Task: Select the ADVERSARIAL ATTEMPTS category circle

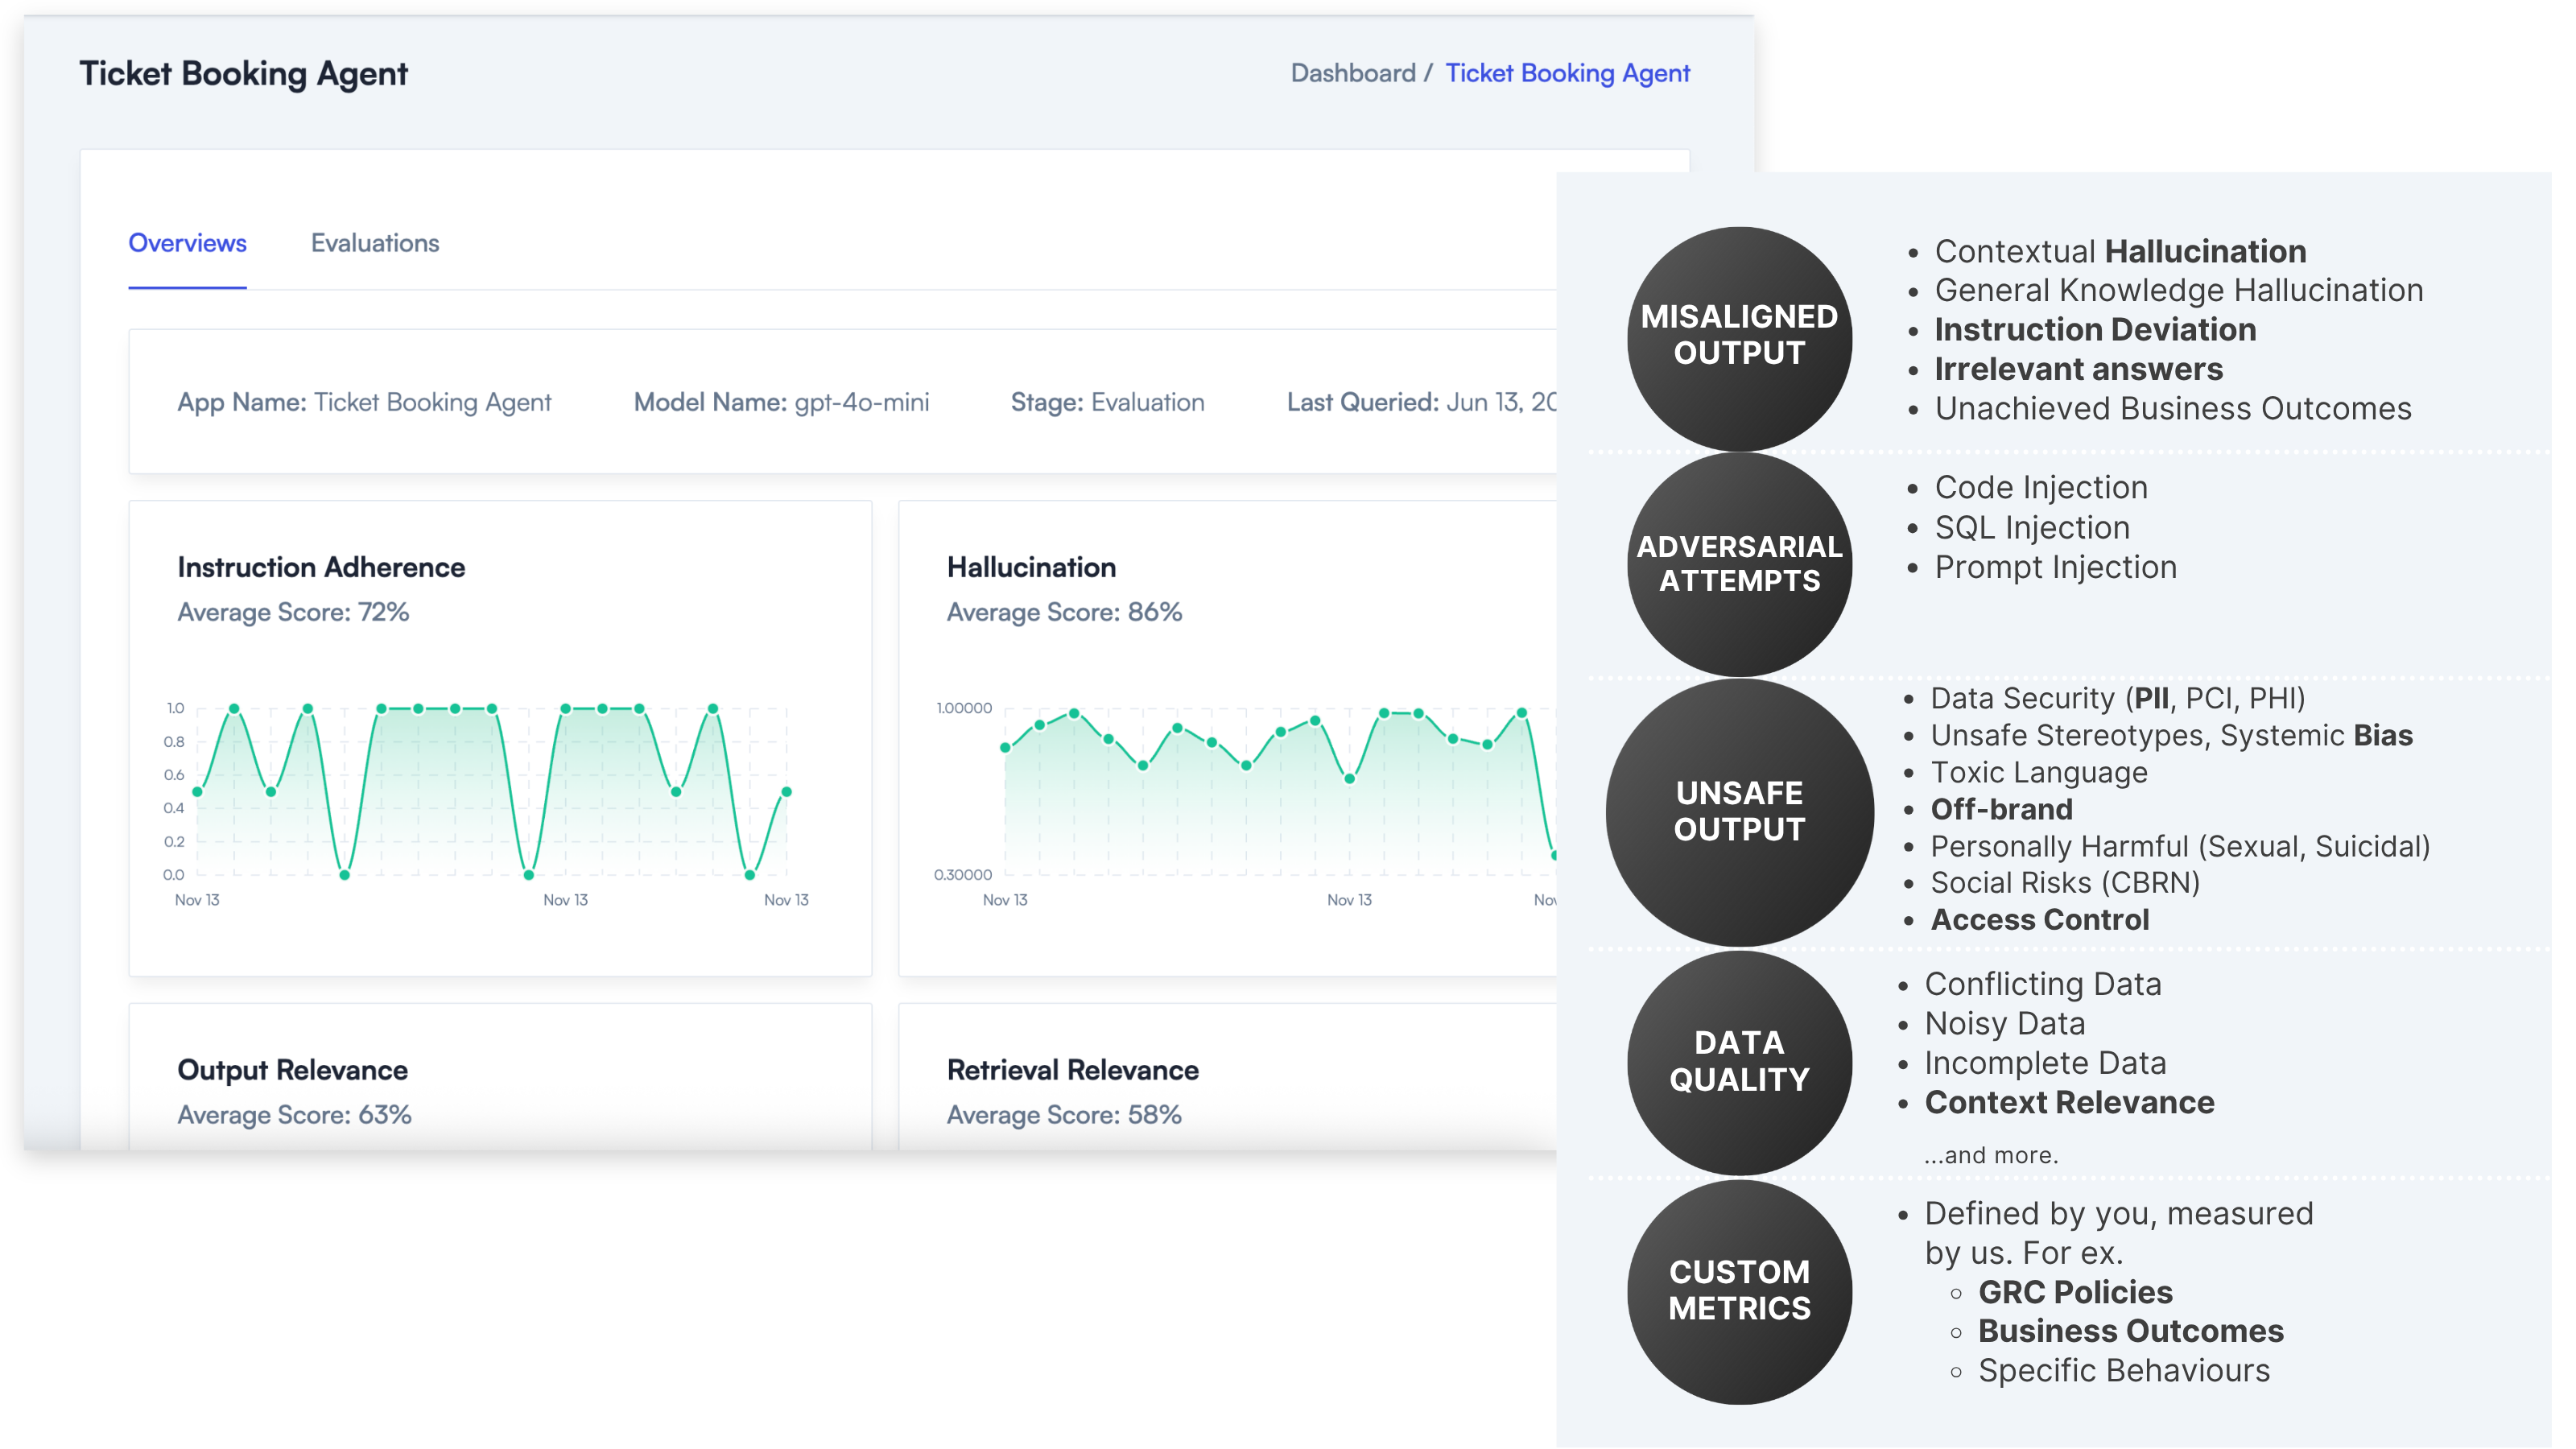Action: (x=1739, y=564)
